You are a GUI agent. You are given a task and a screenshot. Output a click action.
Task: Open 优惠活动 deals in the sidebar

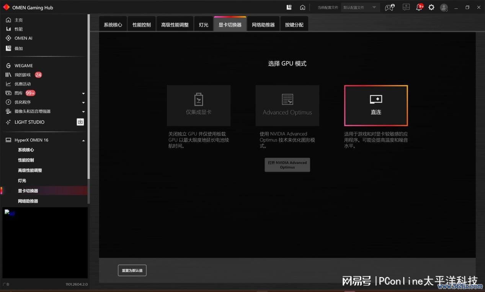click(23, 84)
